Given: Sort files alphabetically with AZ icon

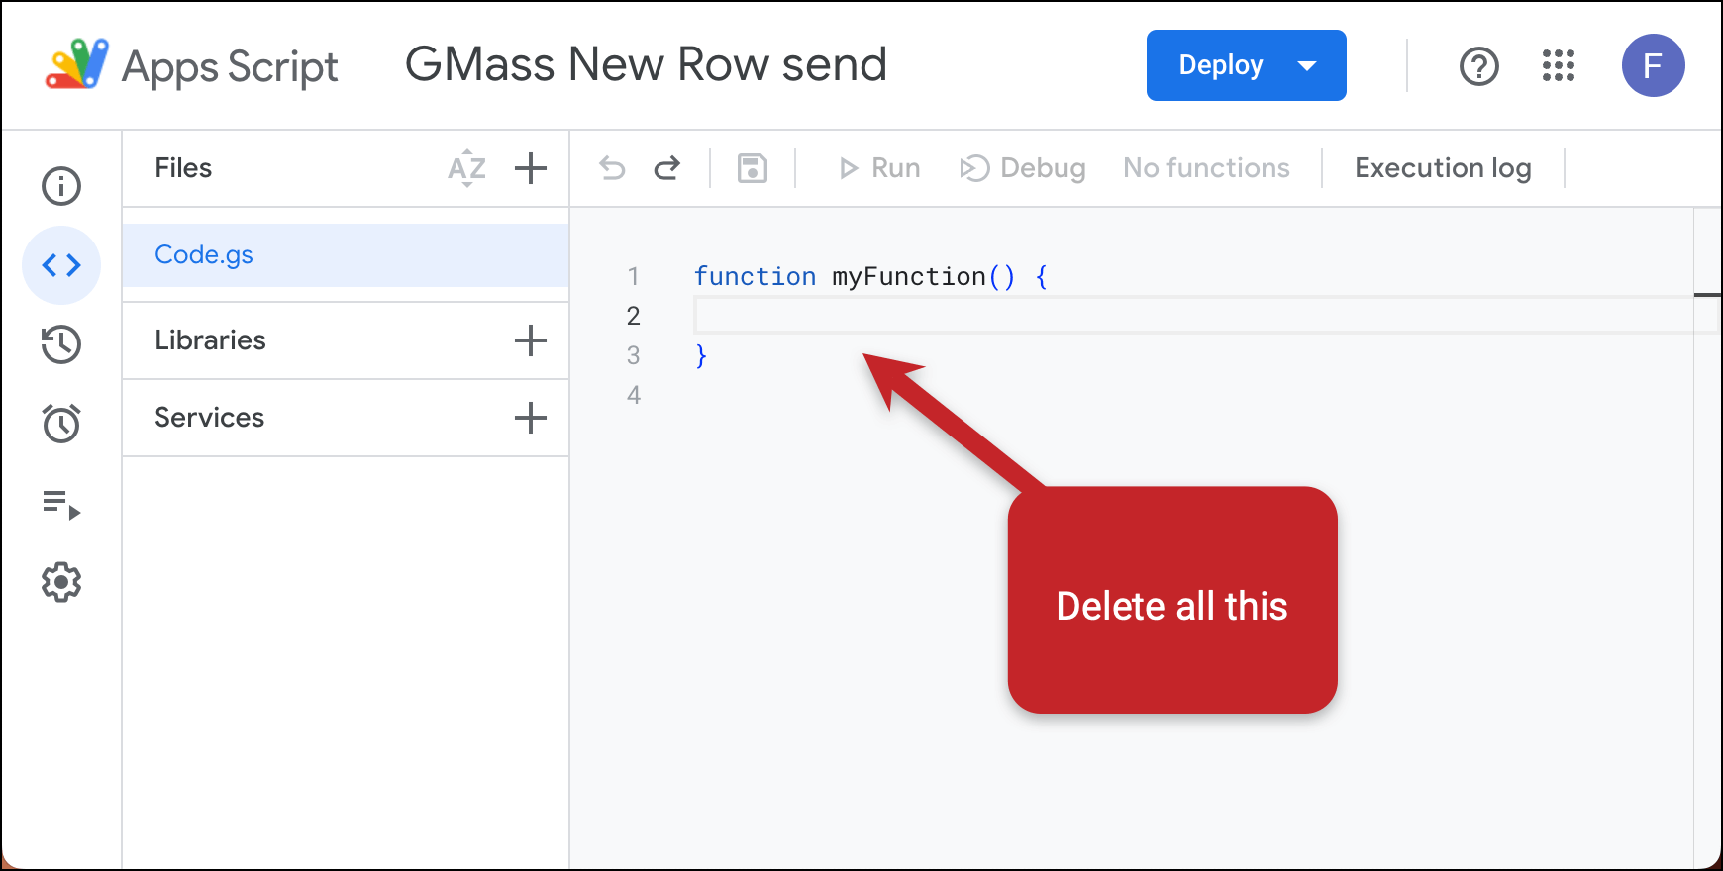Looking at the screenshot, I should point(467,168).
